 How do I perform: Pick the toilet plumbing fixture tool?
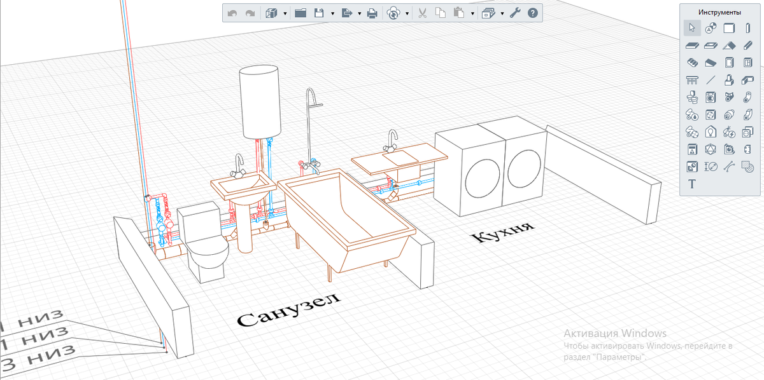(x=692, y=97)
